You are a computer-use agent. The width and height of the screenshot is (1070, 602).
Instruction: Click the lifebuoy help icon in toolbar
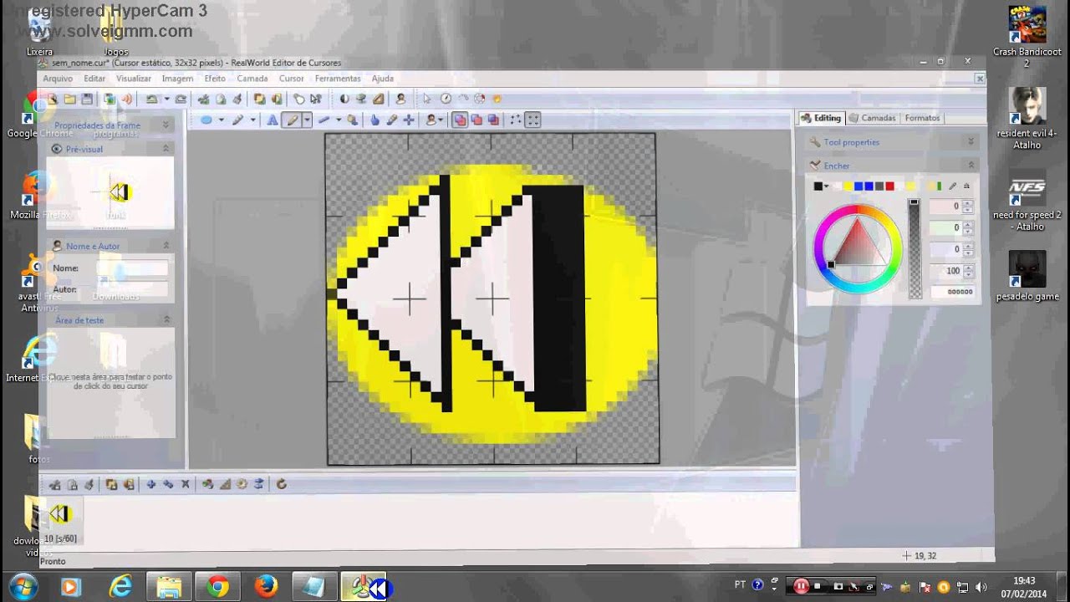click(x=479, y=99)
